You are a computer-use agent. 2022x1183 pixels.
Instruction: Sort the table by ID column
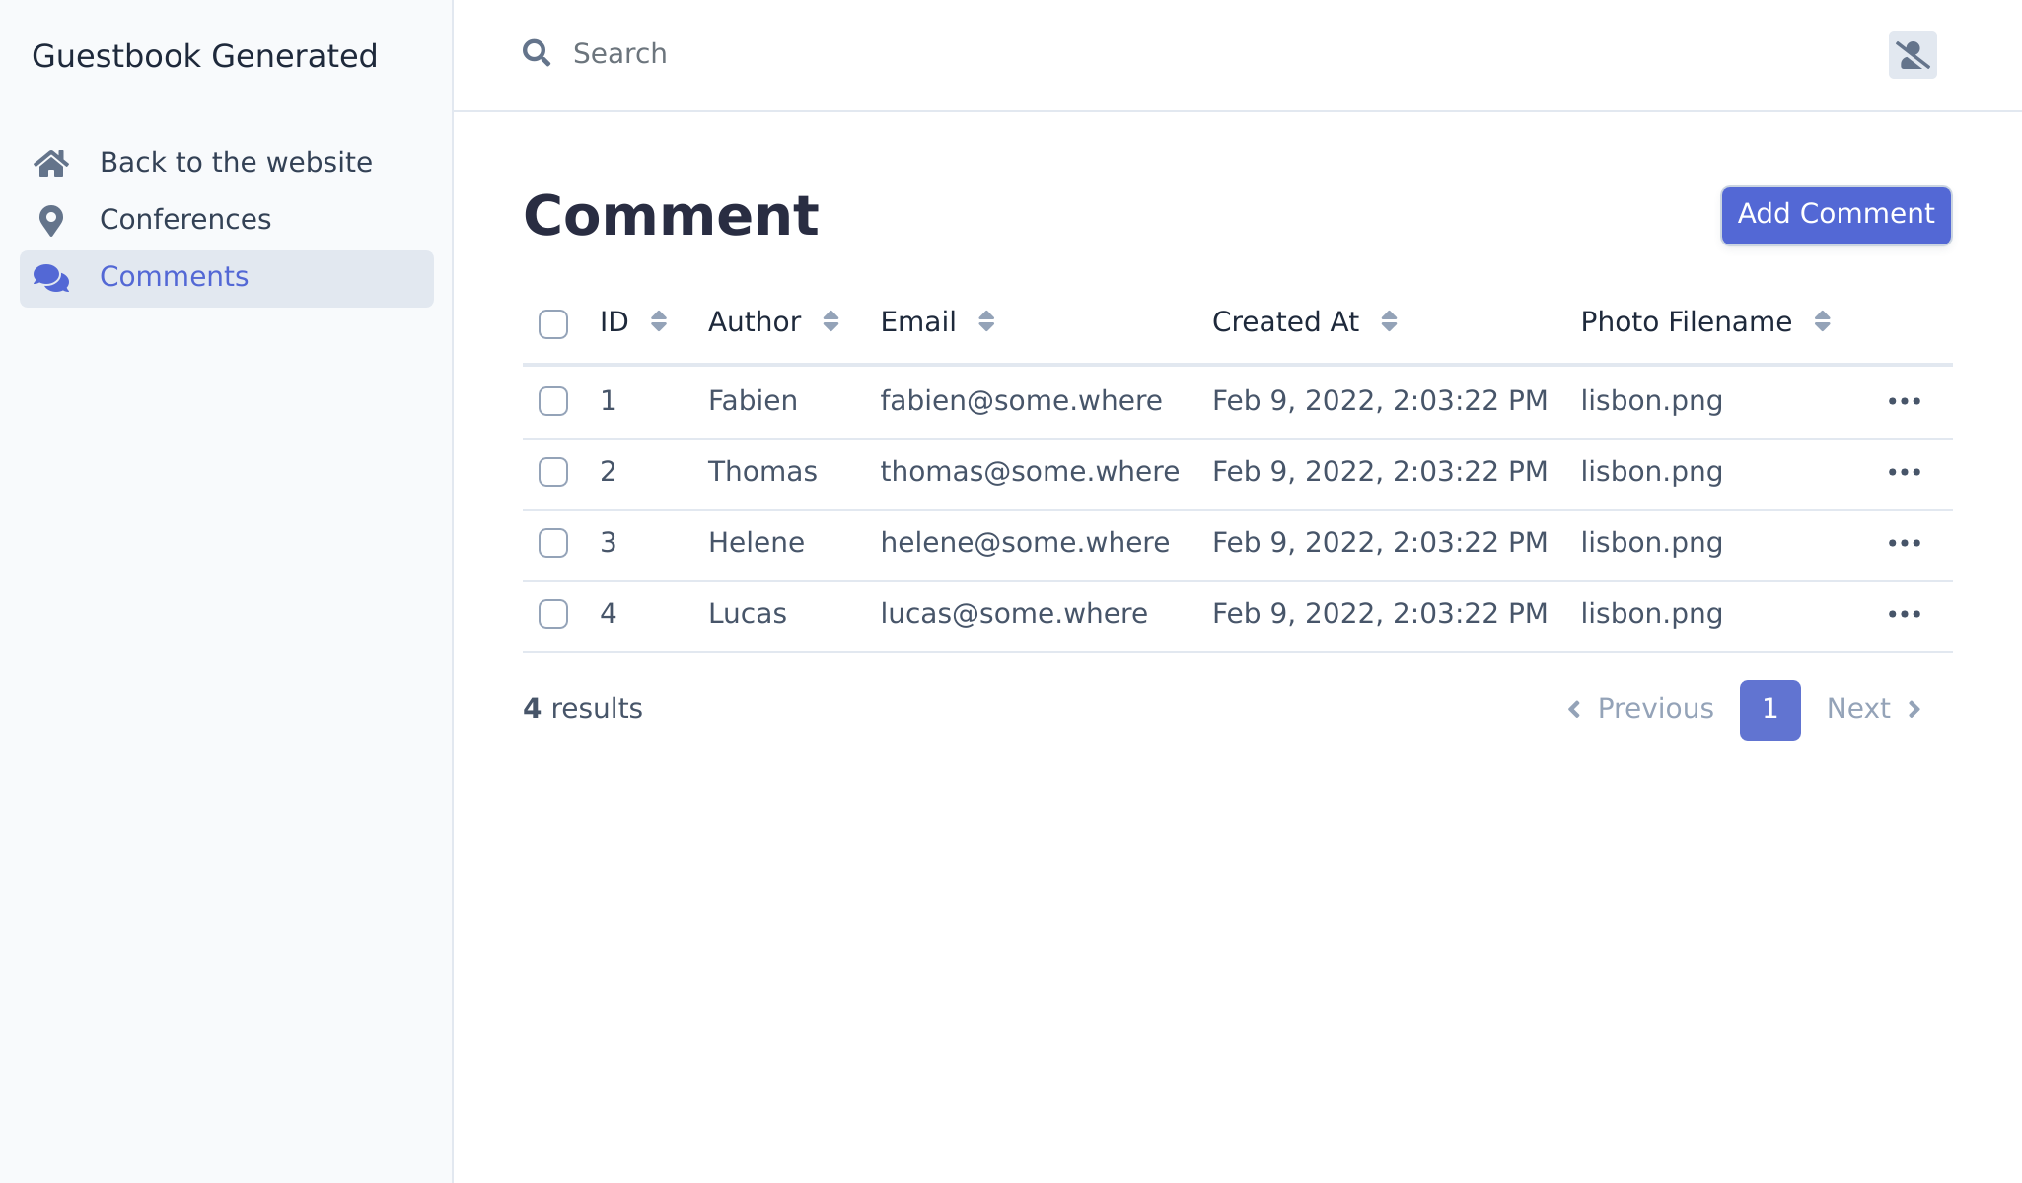pos(659,321)
